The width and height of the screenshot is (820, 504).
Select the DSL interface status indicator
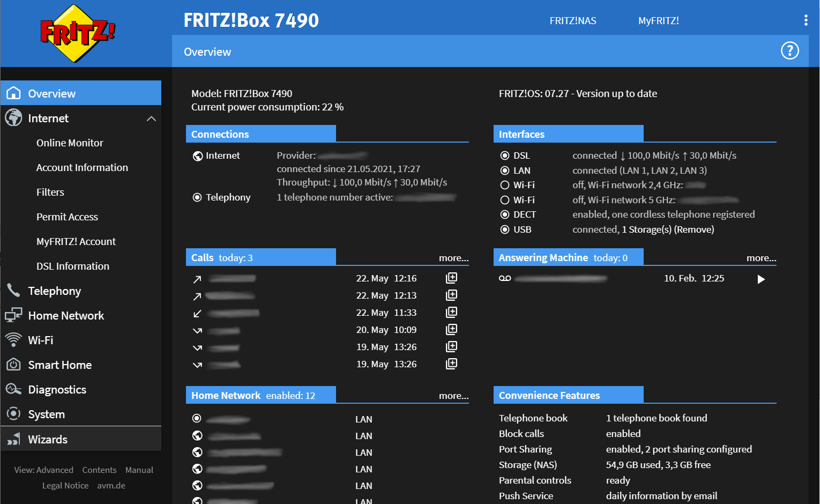coord(504,155)
